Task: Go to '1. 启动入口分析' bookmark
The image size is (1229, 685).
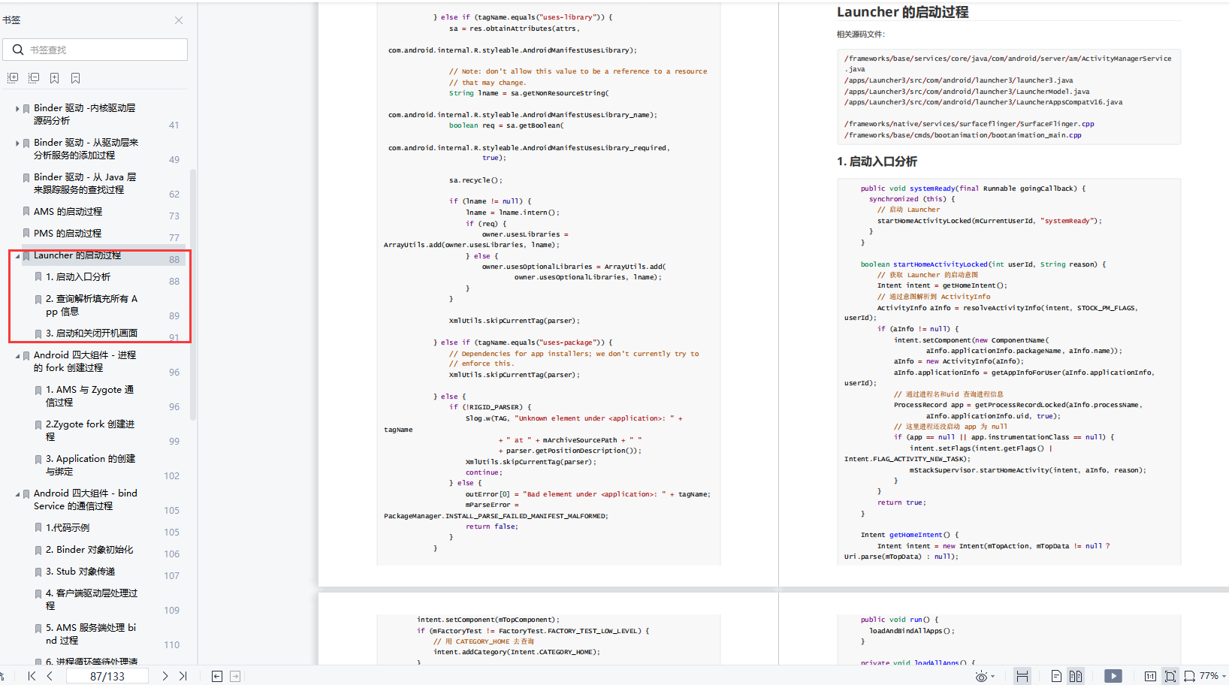Action: (78, 277)
